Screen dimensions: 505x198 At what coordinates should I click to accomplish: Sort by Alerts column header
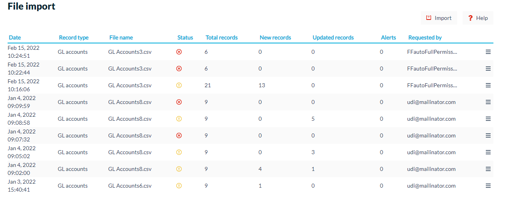(x=388, y=37)
